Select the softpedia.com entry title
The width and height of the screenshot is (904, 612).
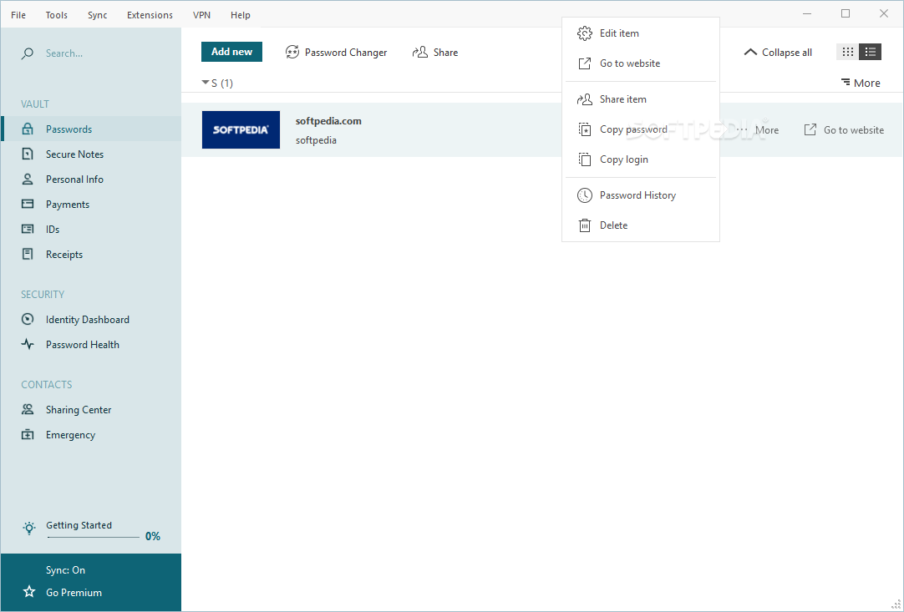pyautogui.click(x=328, y=121)
